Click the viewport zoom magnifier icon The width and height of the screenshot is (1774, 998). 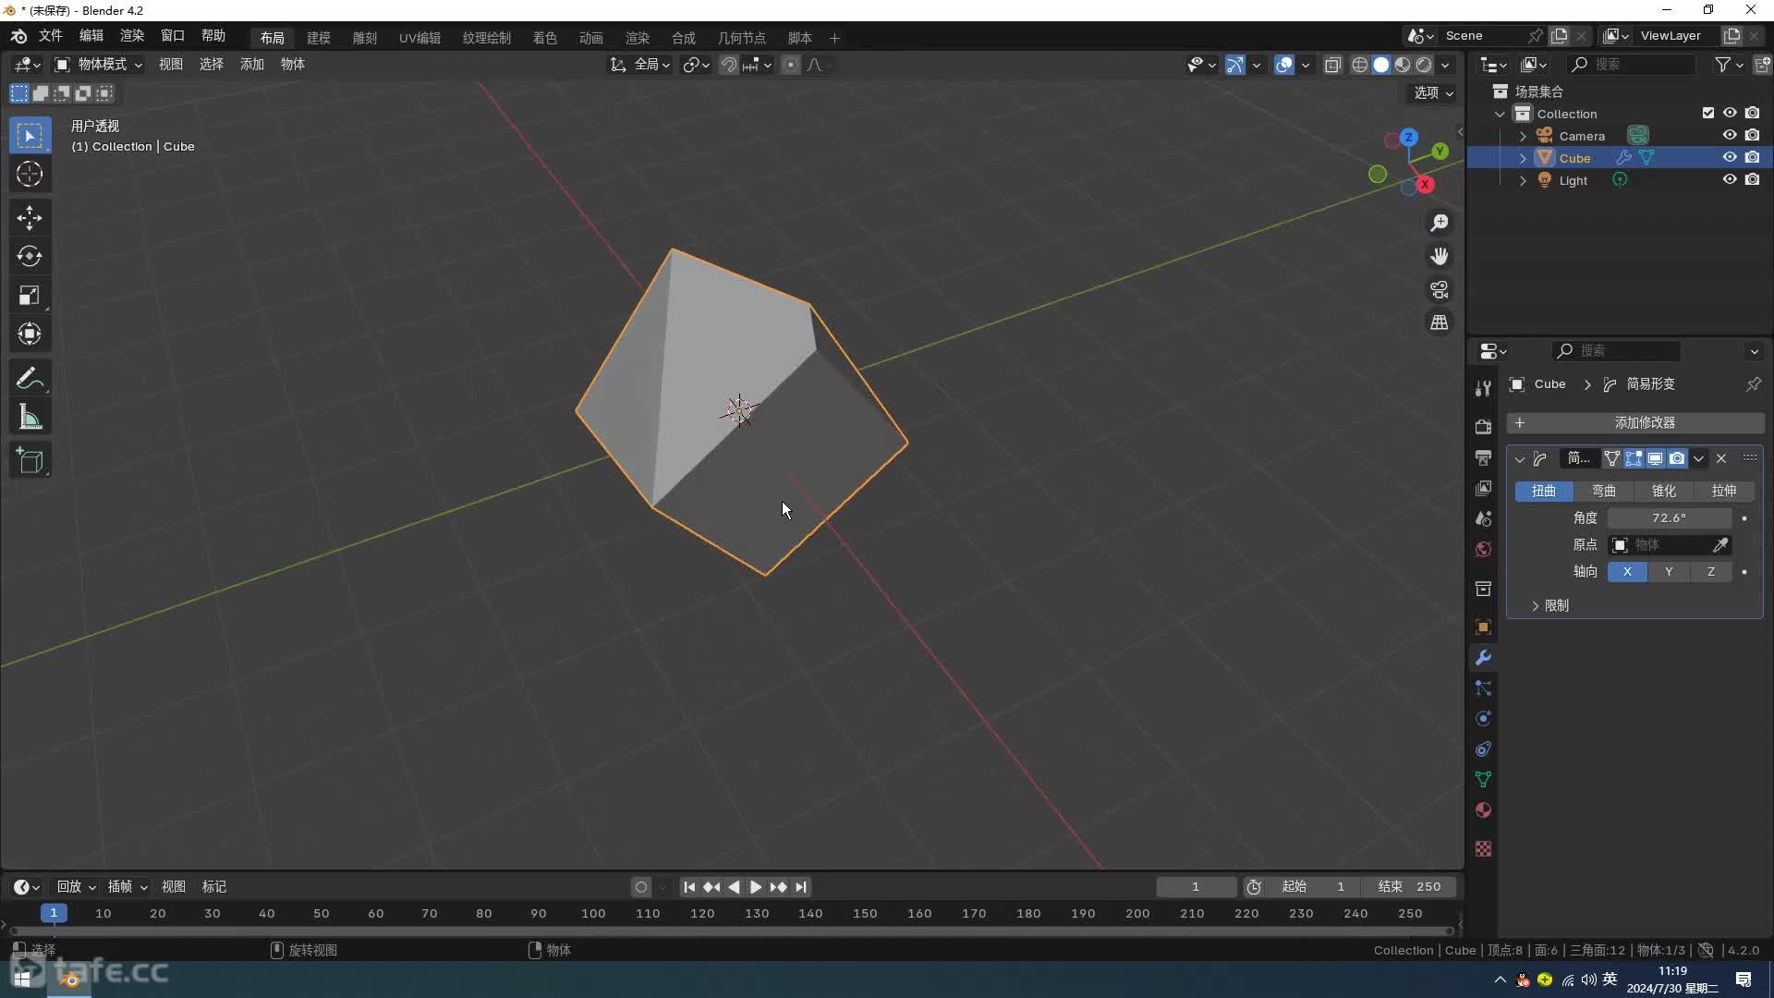point(1440,223)
